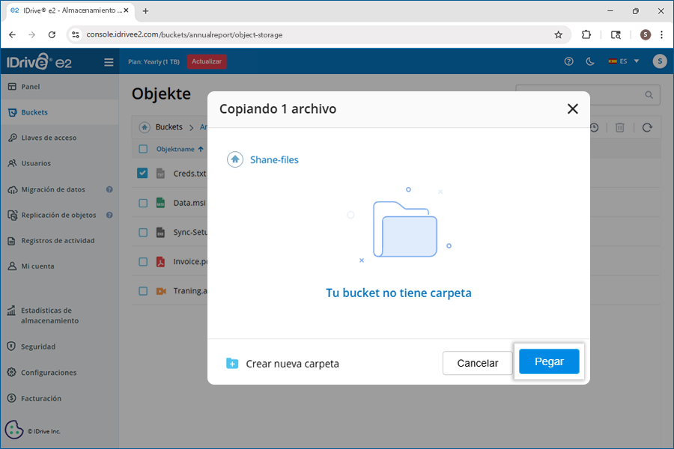
Task: Go back in the browser
Action: (x=13, y=35)
